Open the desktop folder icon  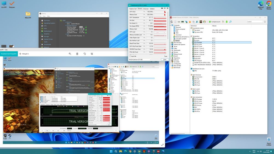point(28,14)
